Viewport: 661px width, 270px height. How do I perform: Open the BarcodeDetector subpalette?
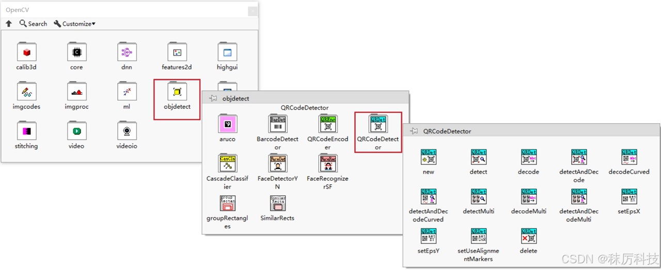pos(277,124)
